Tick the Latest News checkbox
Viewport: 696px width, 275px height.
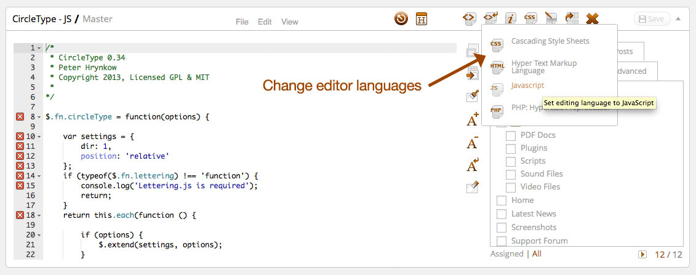tap(502, 214)
